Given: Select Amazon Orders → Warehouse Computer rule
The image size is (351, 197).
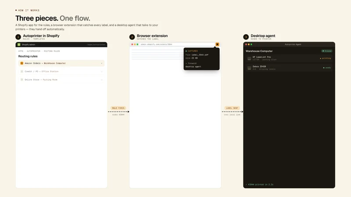Looking at the screenshot, I should point(61,63).
